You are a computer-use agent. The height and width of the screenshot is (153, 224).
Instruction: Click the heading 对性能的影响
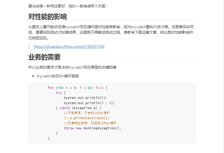tap(48, 17)
